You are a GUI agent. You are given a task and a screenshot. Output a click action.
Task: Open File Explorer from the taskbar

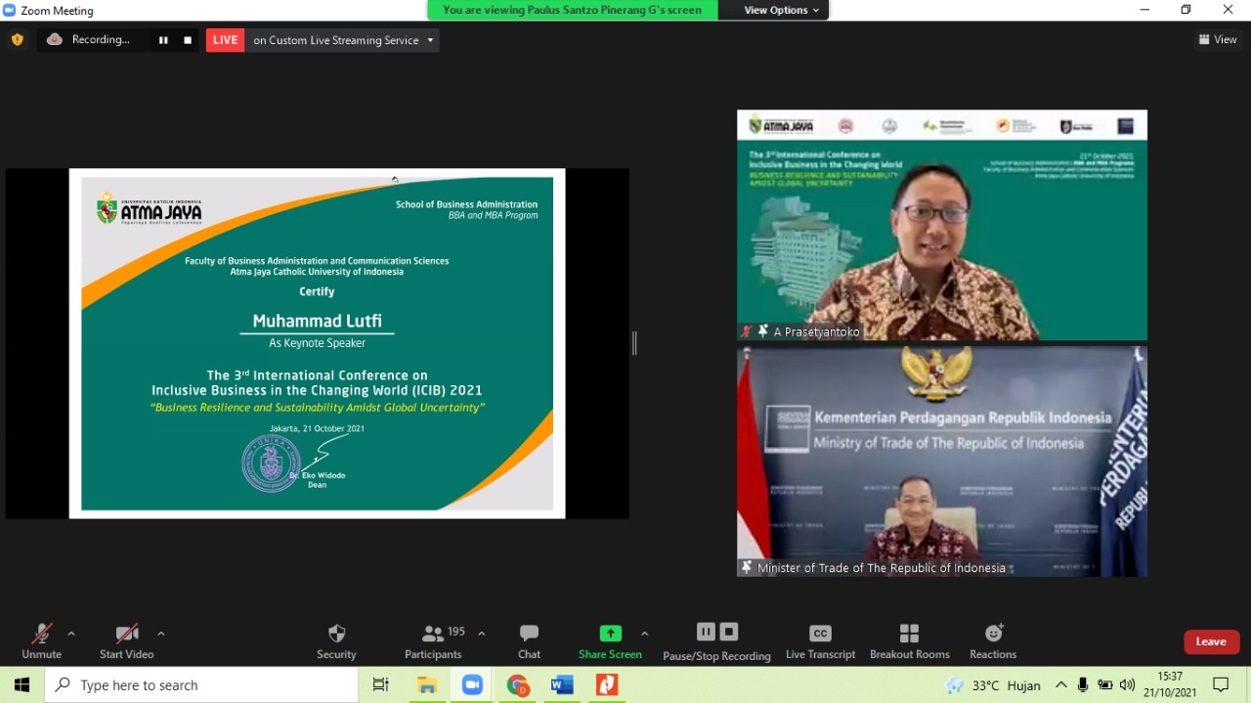tap(427, 685)
